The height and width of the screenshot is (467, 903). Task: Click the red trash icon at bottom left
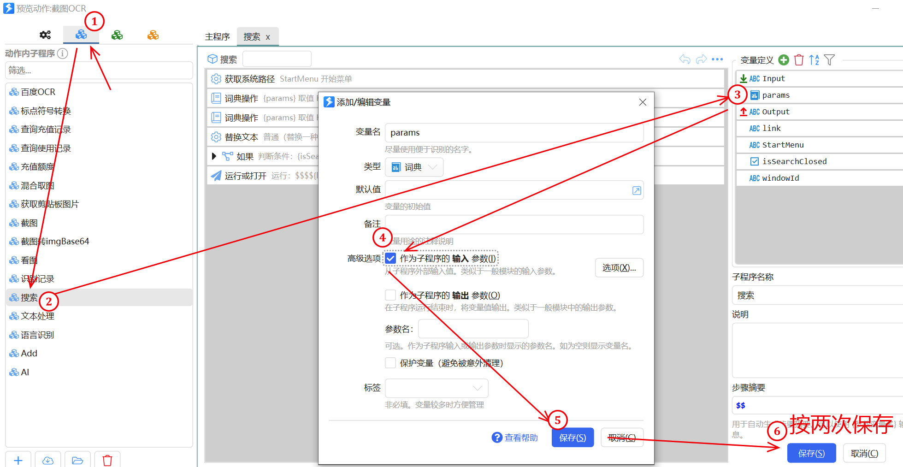(107, 460)
